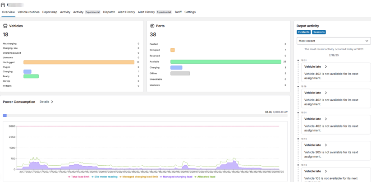This screenshot has height=182, width=371.
Task: Go to the Settings tab
Action: [190, 12]
